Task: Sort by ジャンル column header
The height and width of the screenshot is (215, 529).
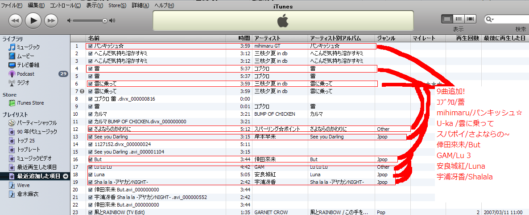Action: (393, 38)
